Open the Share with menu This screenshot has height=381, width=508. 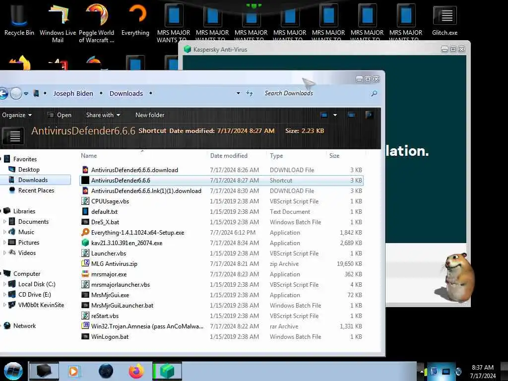pyautogui.click(x=103, y=115)
